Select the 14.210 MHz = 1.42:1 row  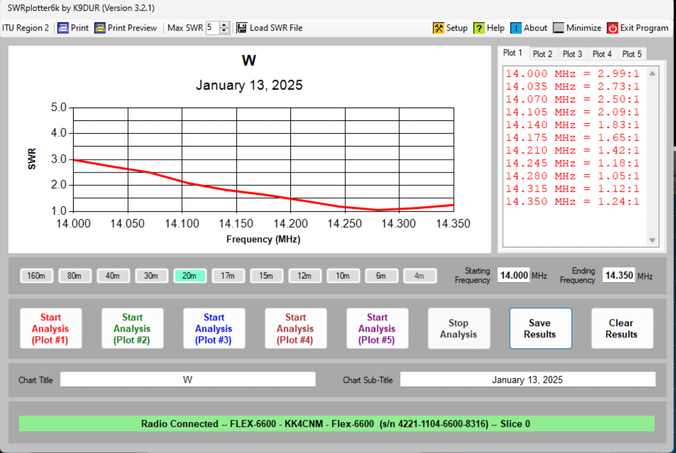click(572, 150)
